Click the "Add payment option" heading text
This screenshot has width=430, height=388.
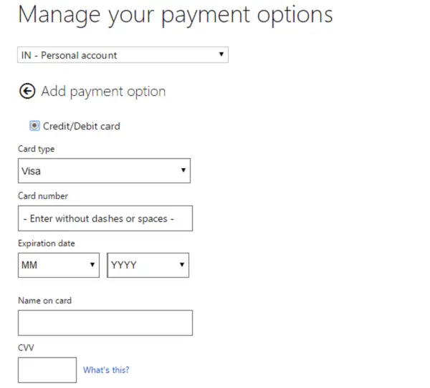103,91
